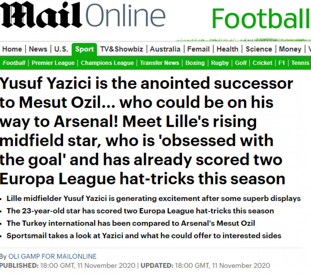Image resolution: width=311 pixels, height=274 pixels.
Task: Open the Home navigation tab
Action: click(x=12, y=49)
